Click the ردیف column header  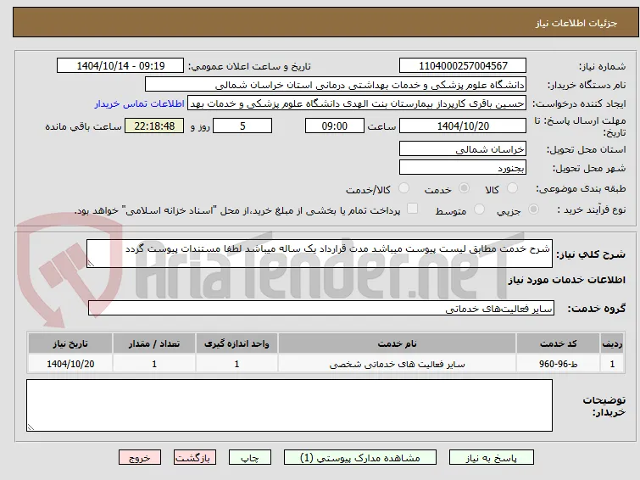click(612, 343)
